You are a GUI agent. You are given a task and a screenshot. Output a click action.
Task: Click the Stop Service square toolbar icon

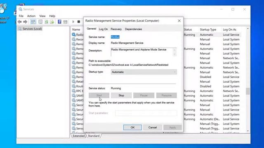79,22
